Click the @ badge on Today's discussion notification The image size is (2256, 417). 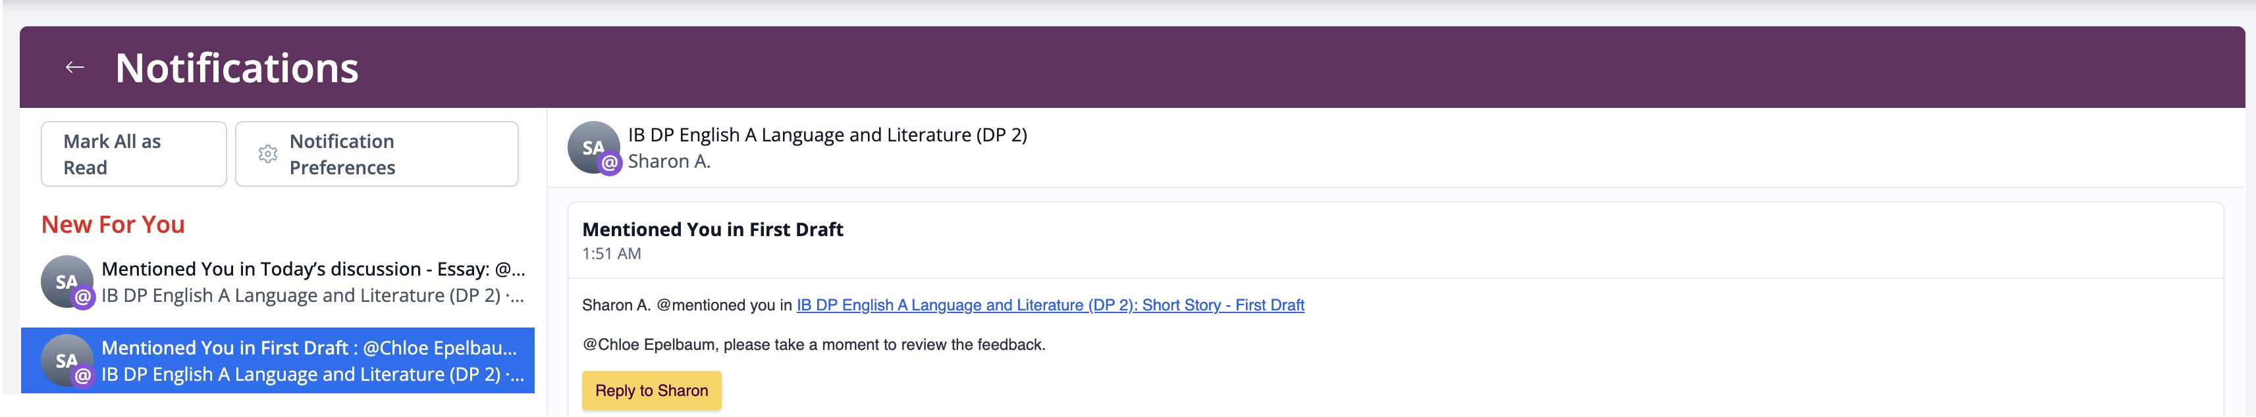point(83,297)
